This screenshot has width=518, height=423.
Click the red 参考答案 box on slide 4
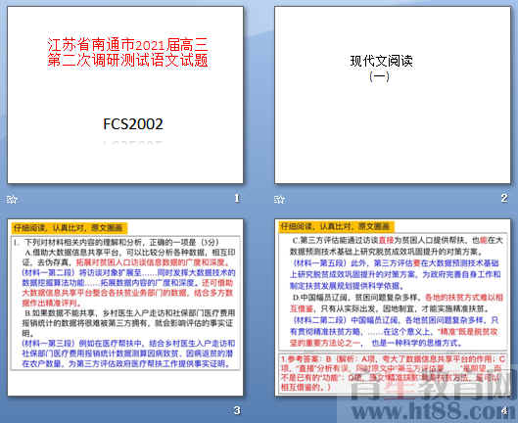point(393,373)
